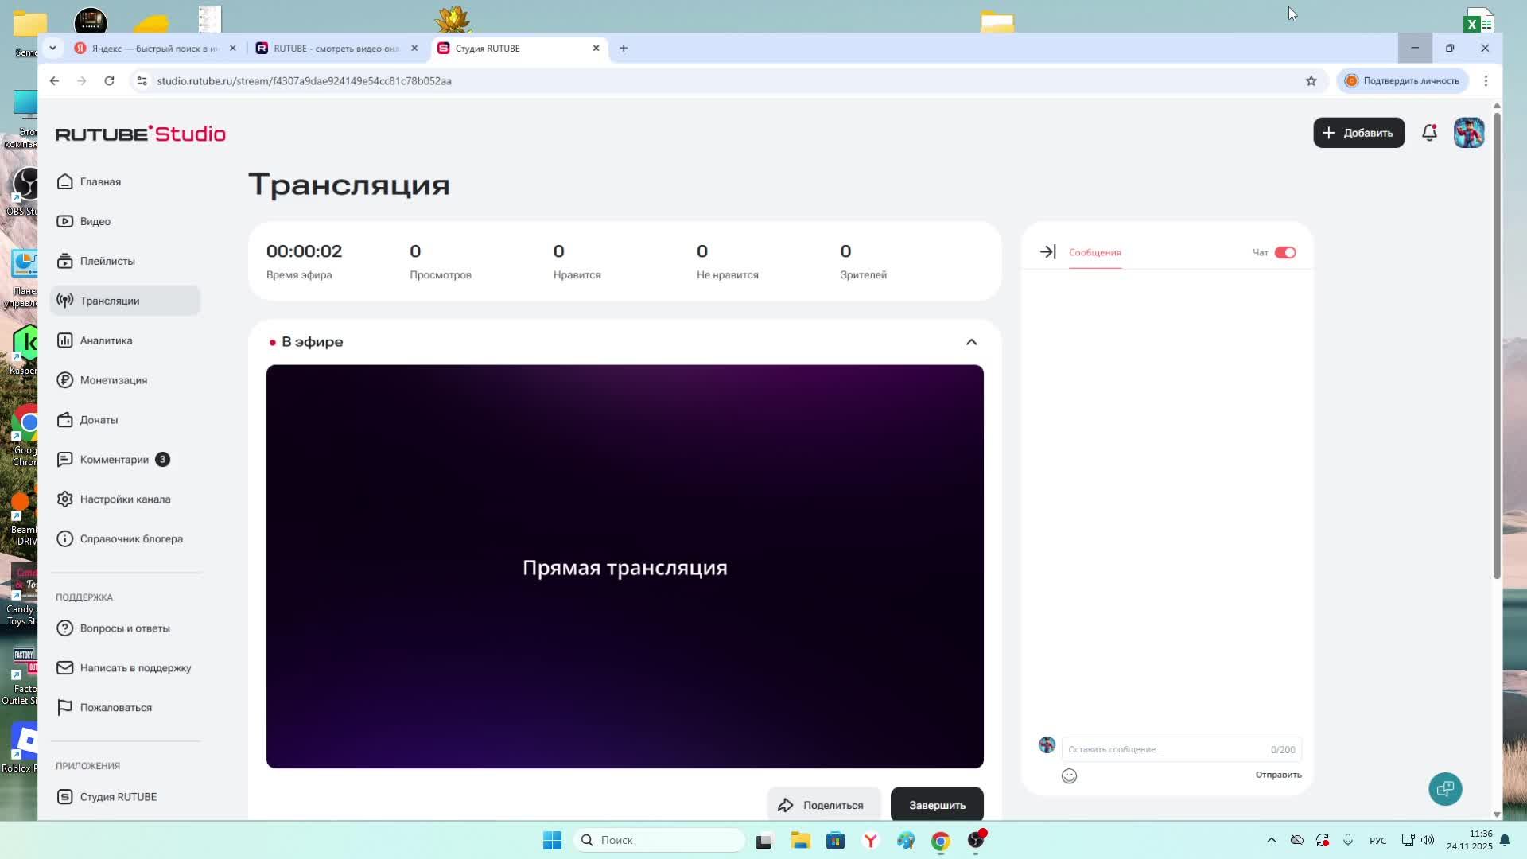
Task: Open Монетизация section in sidebar
Action: (x=113, y=380)
